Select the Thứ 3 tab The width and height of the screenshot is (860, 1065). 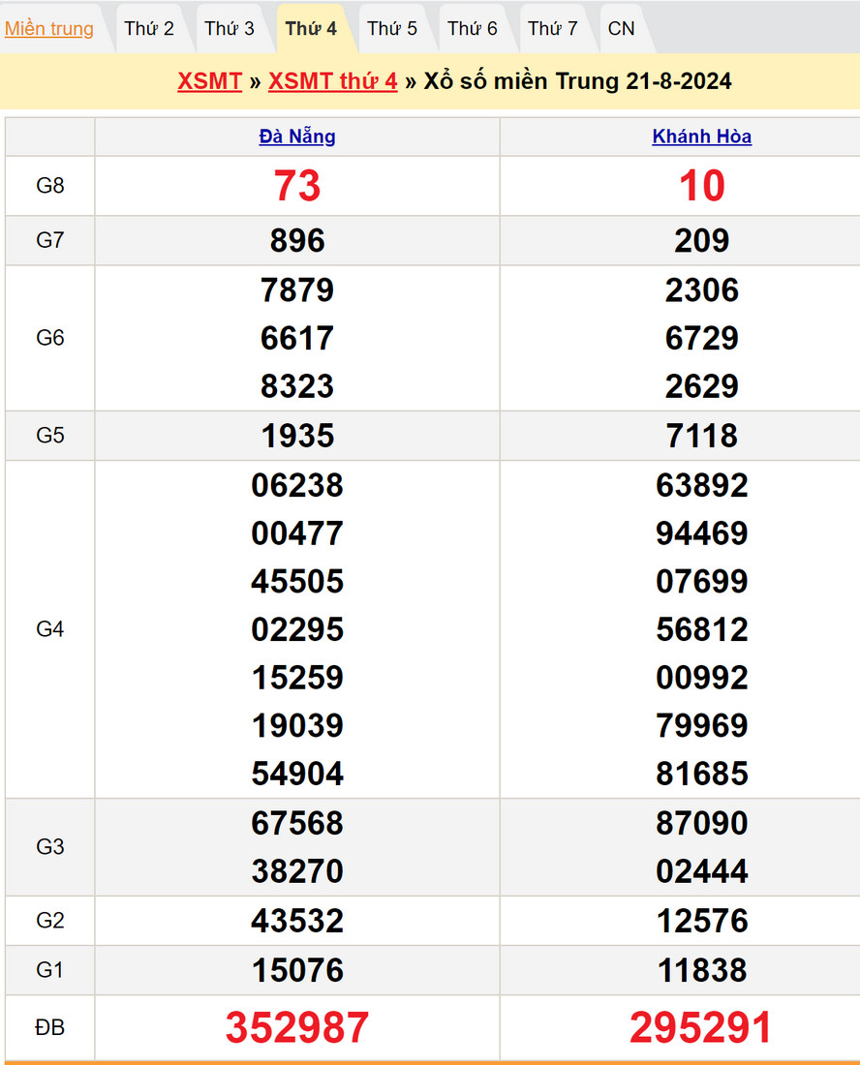pyautogui.click(x=230, y=29)
